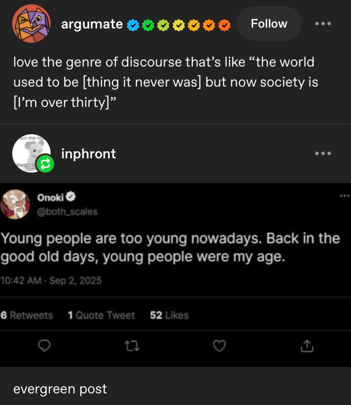
Task: Click the last orange badge next to argumate
Action: point(224,25)
